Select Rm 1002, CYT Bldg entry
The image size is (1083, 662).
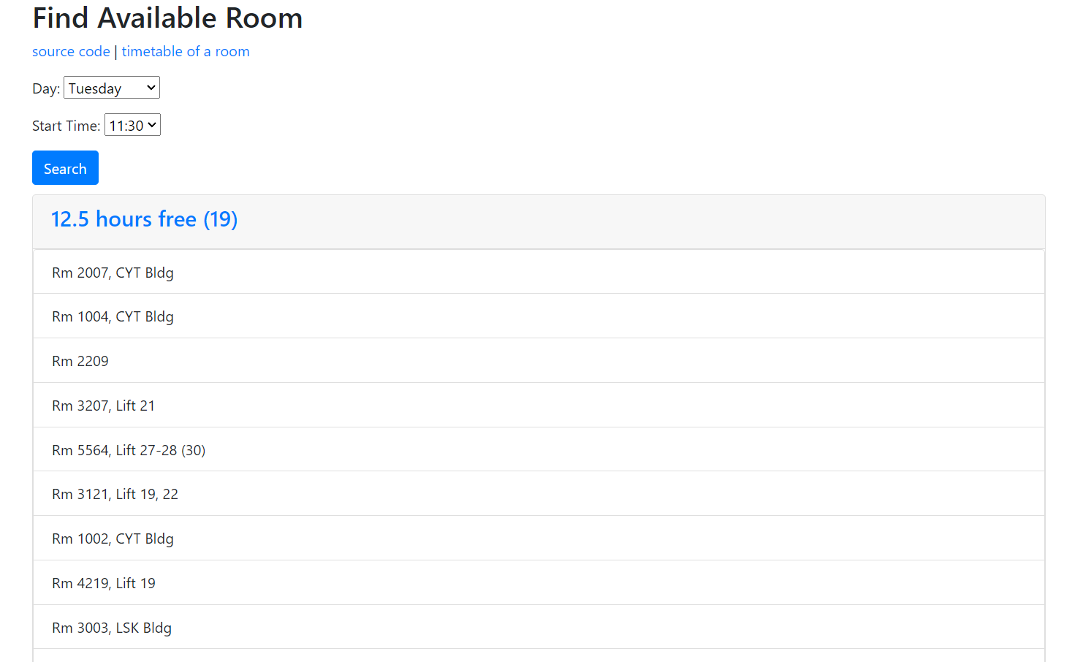click(x=113, y=539)
